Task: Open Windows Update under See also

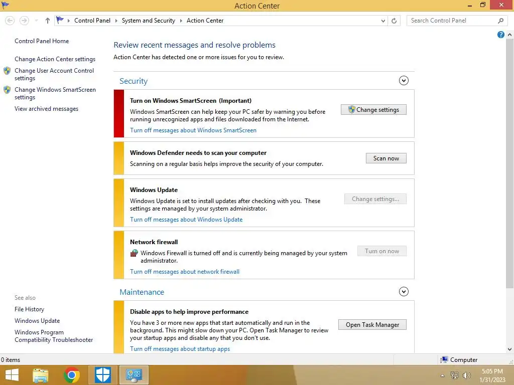Action: pyautogui.click(x=37, y=320)
